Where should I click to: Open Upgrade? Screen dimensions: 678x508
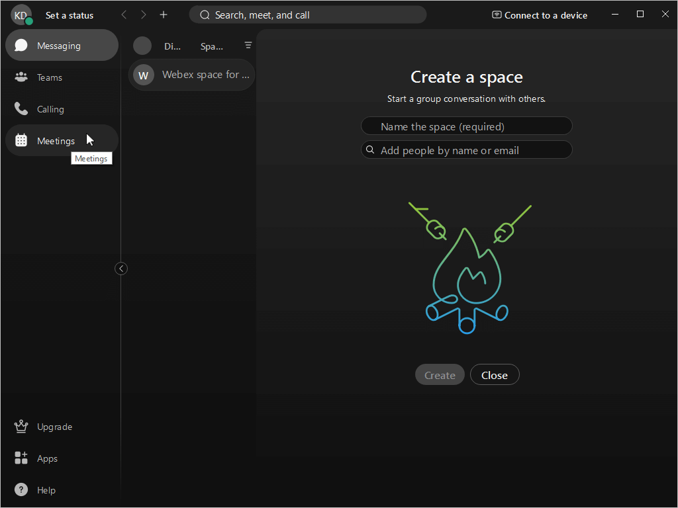[x=62, y=427]
